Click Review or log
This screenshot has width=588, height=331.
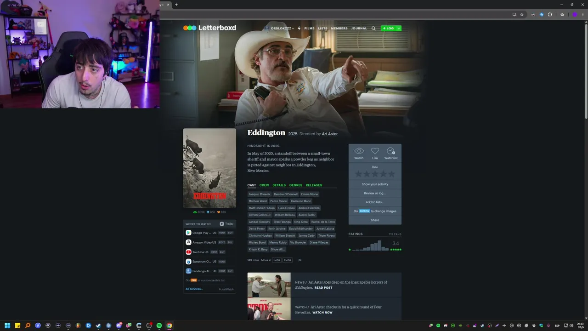[x=375, y=193]
